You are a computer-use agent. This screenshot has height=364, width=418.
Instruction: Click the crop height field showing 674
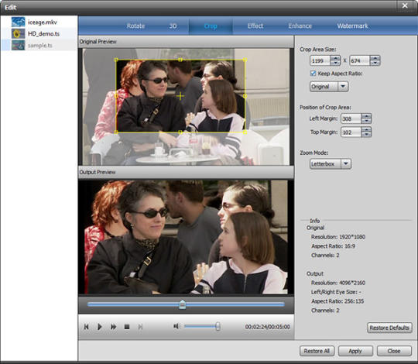(360, 61)
